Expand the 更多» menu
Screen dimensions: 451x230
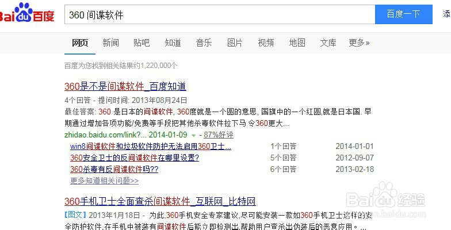pos(359,43)
